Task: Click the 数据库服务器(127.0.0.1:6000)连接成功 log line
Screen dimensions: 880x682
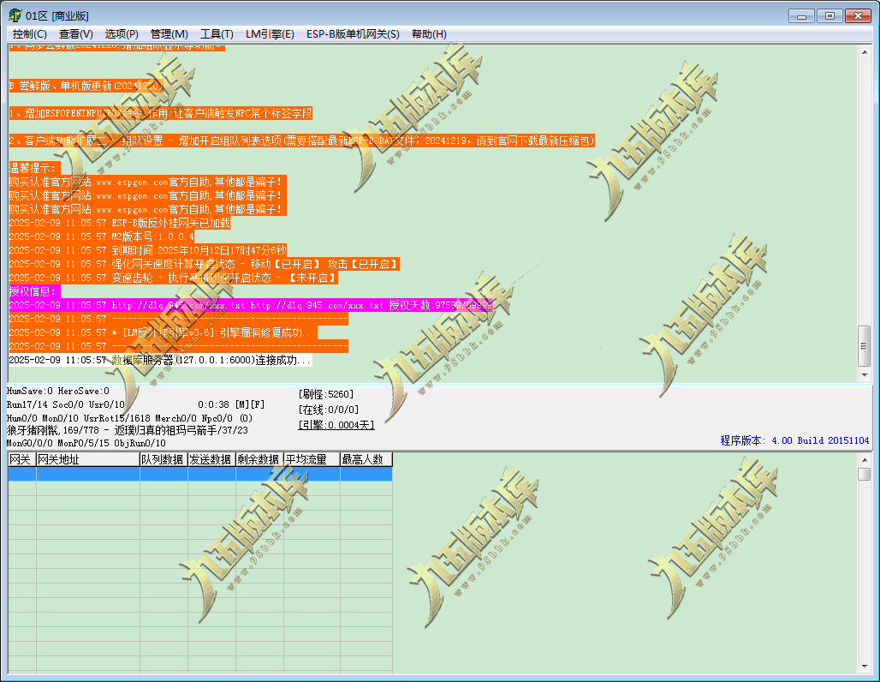Action: pos(160,360)
